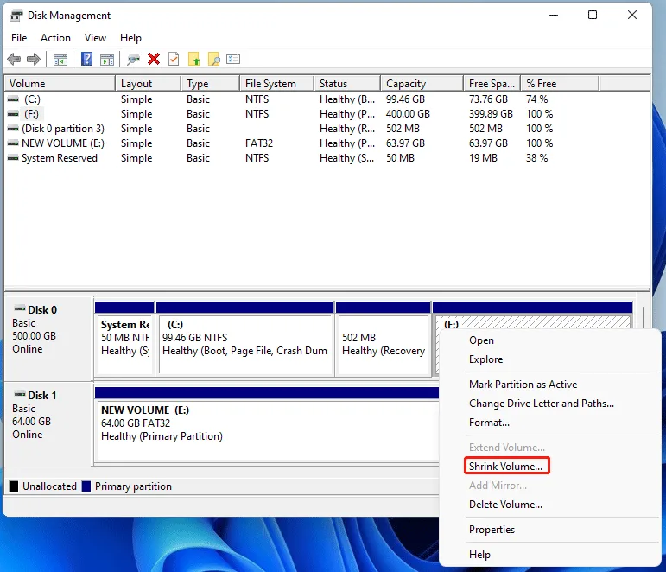Click the drive icon beside (C:) volume row
This screenshot has height=572, width=666.
point(13,99)
